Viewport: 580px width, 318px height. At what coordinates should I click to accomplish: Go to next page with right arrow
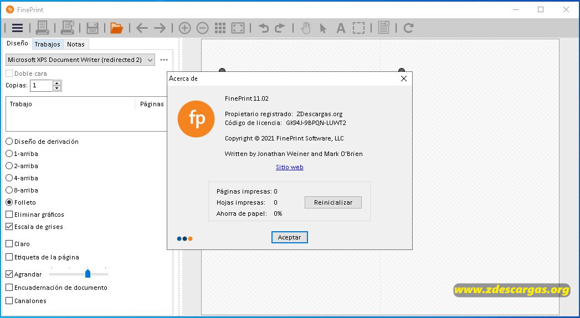point(160,28)
